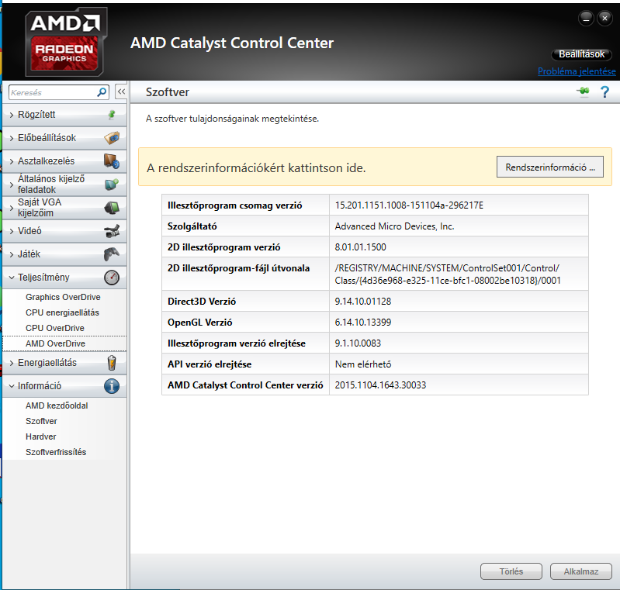Click the Videó camera icon
This screenshot has width=620, height=590.
[x=112, y=231]
